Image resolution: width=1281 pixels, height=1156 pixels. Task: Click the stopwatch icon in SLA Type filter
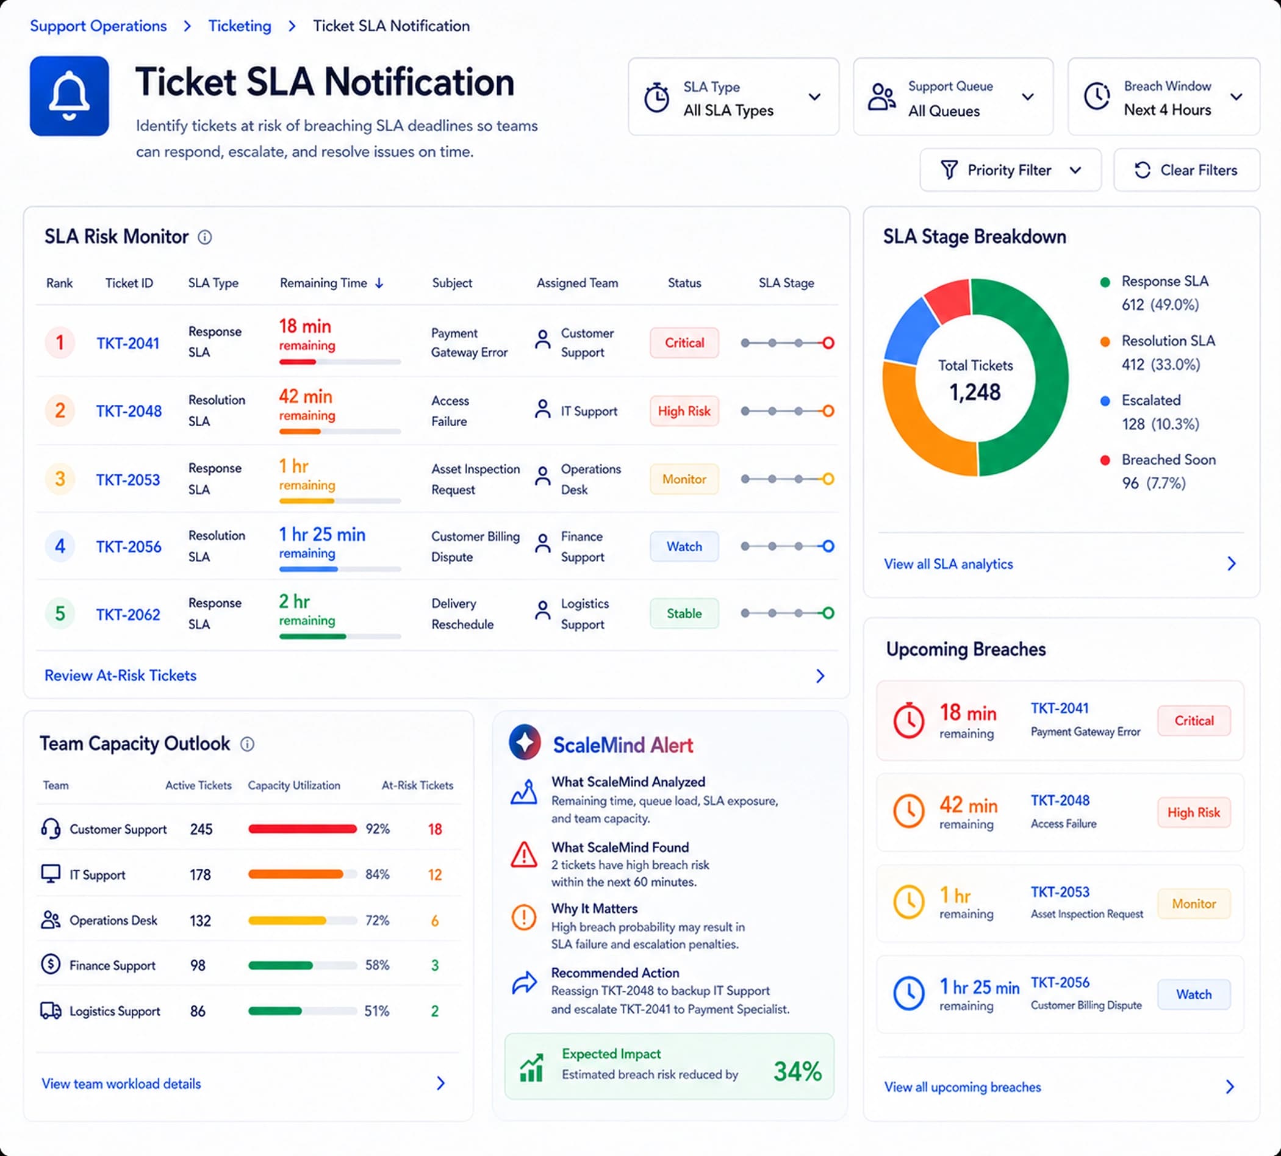click(656, 97)
